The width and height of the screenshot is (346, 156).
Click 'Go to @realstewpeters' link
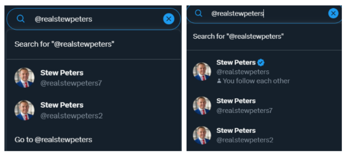tap(53, 140)
